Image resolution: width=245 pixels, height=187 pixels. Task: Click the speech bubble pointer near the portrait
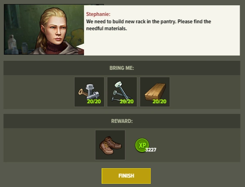tap(80, 47)
